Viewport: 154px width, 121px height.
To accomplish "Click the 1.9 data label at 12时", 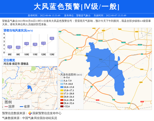I will click(x=43, y=43).
